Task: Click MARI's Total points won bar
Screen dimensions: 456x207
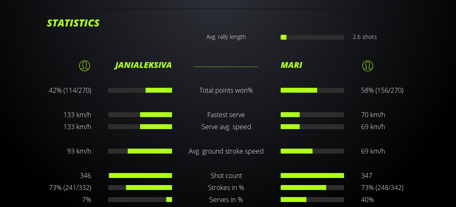Action: [312, 90]
